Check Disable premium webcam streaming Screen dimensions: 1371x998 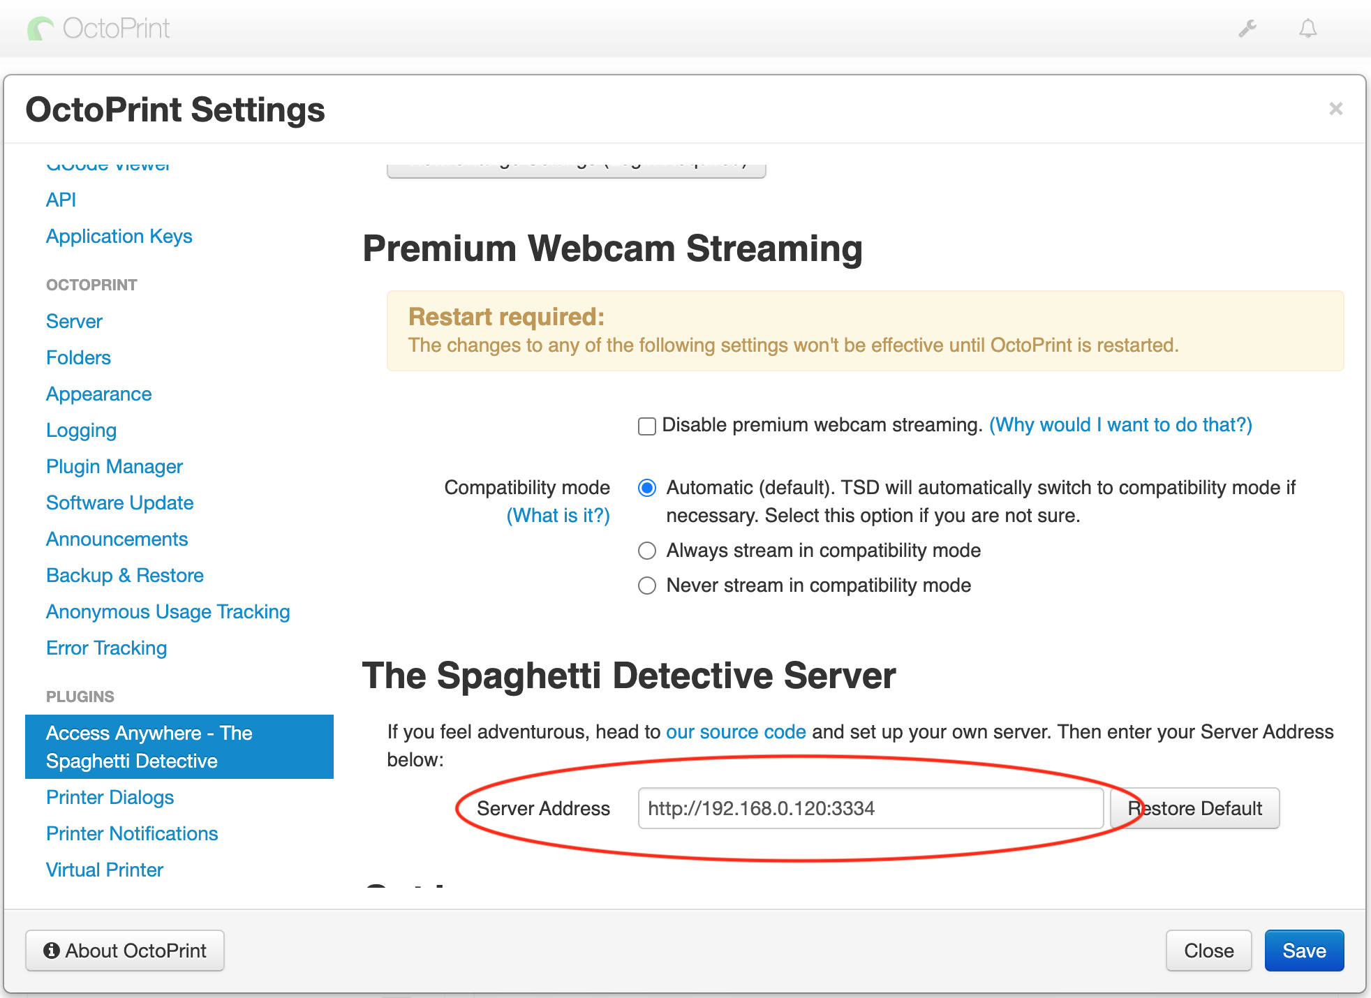point(647,426)
